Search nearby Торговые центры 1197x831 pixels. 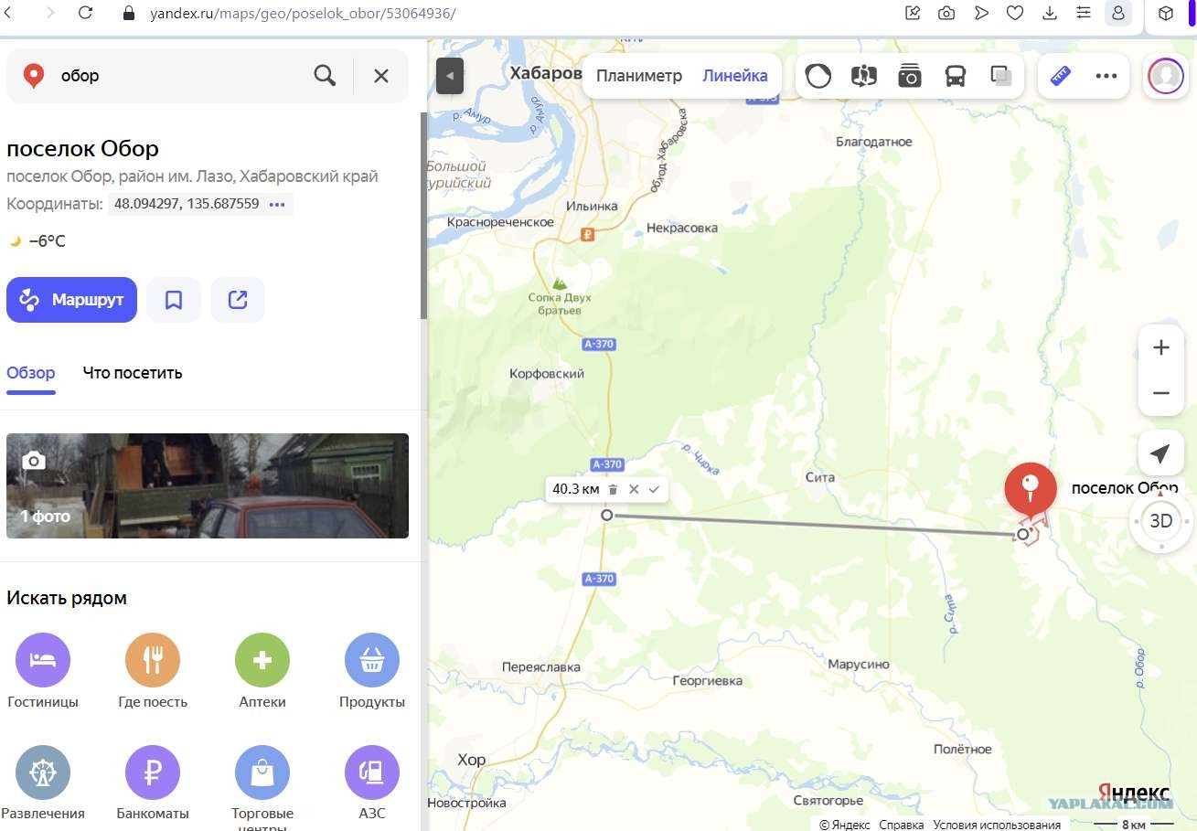(x=262, y=788)
